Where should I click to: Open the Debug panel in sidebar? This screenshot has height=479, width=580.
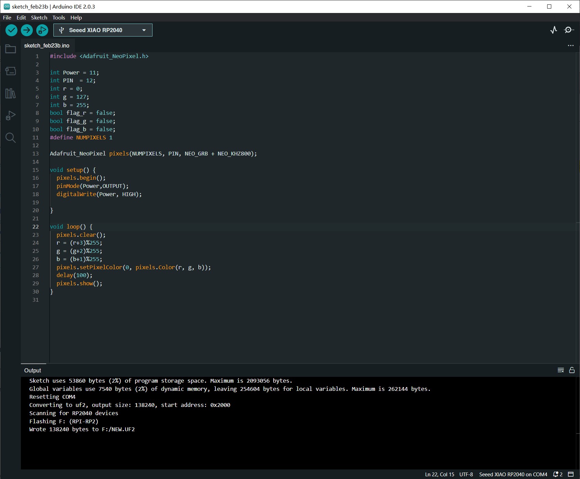click(11, 115)
